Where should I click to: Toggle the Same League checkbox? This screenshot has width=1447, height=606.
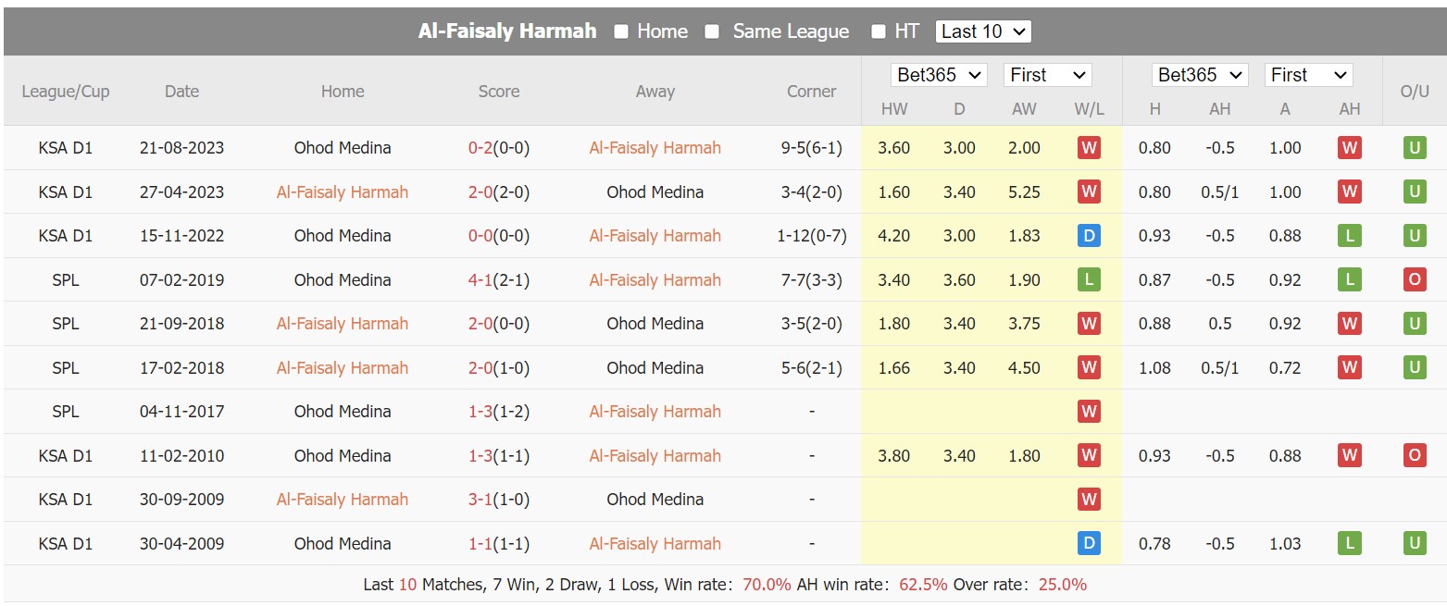(x=712, y=31)
